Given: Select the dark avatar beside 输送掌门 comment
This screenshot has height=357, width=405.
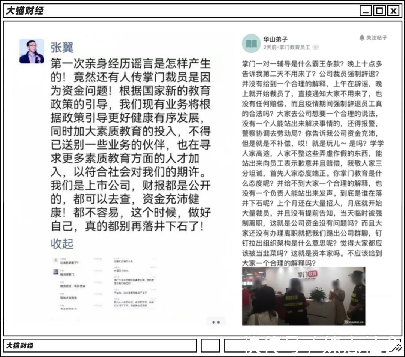Looking at the screenshot, I should coord(55,271).
